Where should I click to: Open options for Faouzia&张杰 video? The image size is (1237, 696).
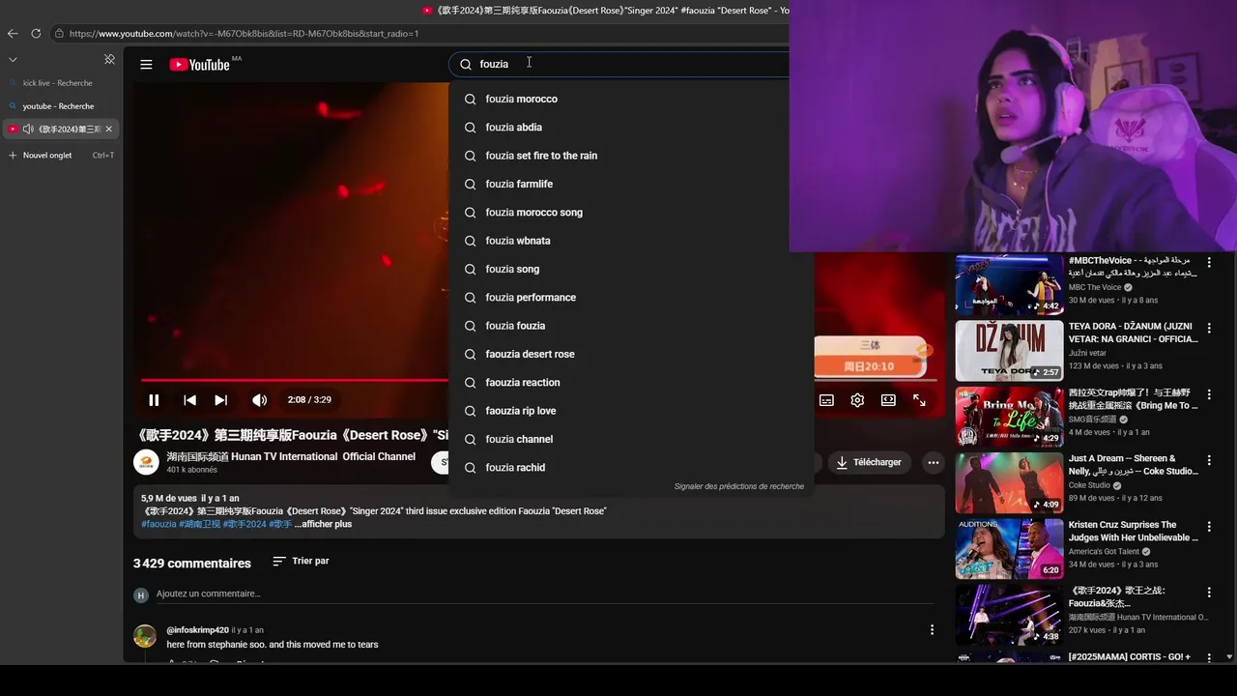click(x=1208, y=593)
